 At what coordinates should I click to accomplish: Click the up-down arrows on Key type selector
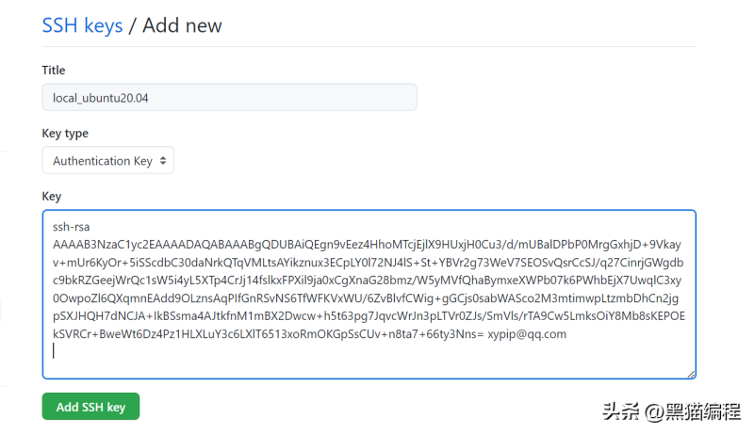click(x=163, y=161)
